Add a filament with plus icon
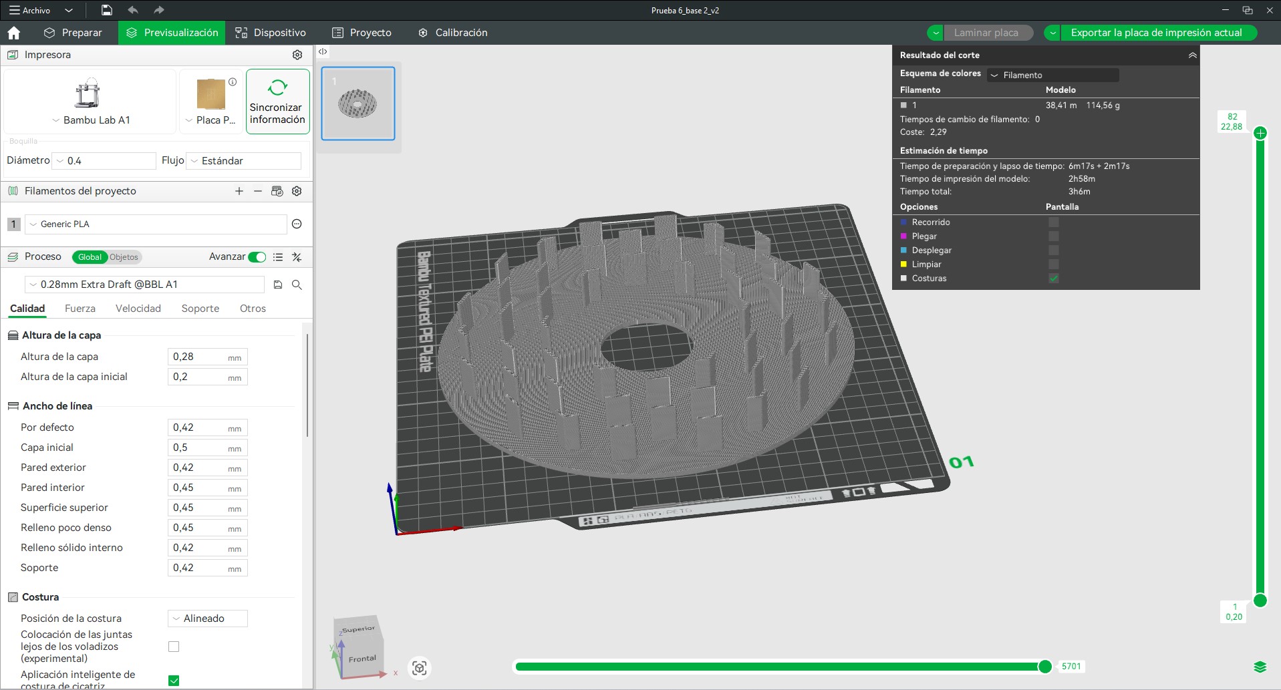This screenshot has height=690, width=1281. pyautogui.click(x=239, y=191)
